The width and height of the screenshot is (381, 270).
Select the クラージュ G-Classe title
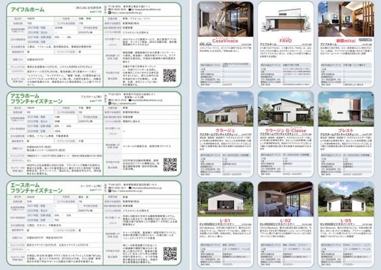pyautogui.click(x=286, y=130)
